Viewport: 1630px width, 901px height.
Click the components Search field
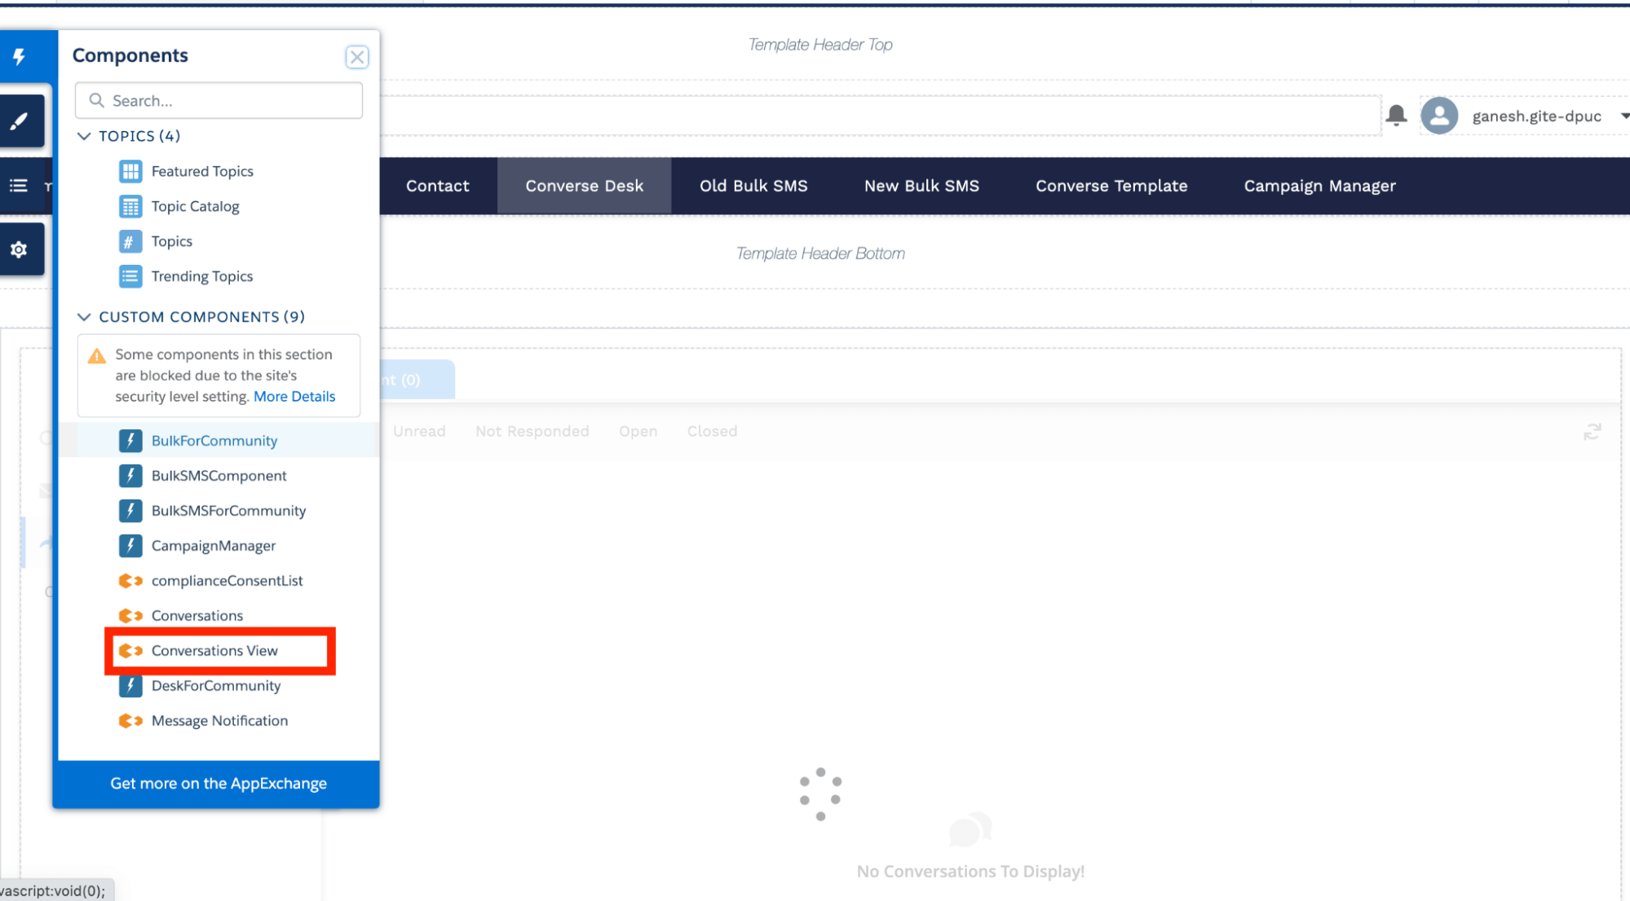tap(218, 100)
